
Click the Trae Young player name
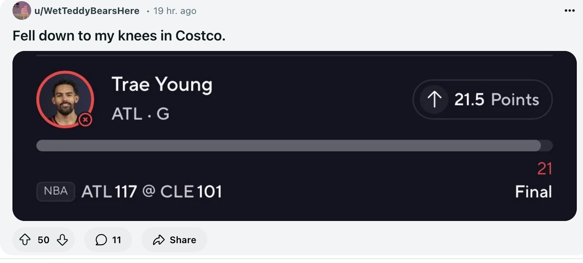click(x=162, y=84)
